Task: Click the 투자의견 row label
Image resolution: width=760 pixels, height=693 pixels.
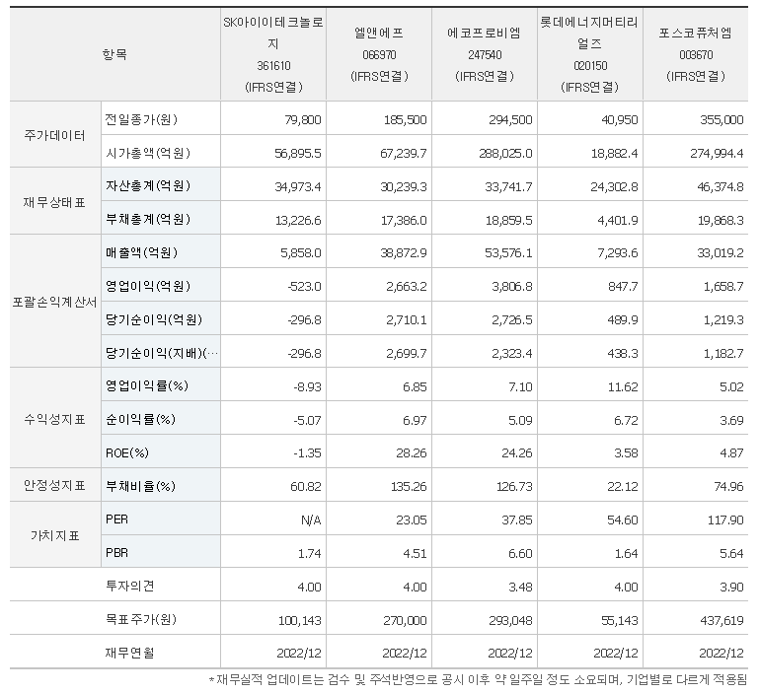Action: (x=130, y=587)
